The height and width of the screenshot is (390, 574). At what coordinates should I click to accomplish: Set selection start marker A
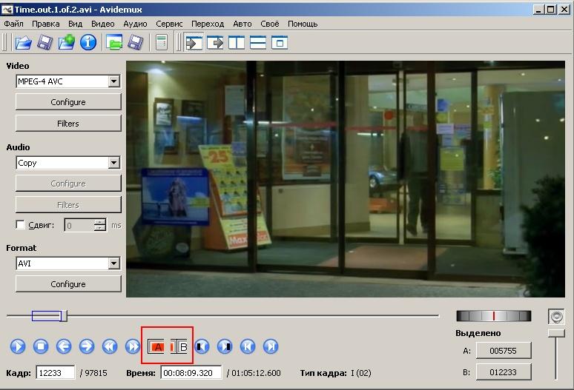[x=156, y=346]
